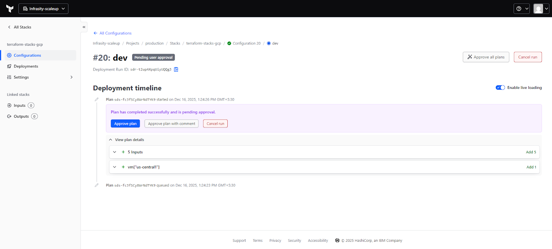
Task: Collapse View plan details section
Action: tap(126, 140)
